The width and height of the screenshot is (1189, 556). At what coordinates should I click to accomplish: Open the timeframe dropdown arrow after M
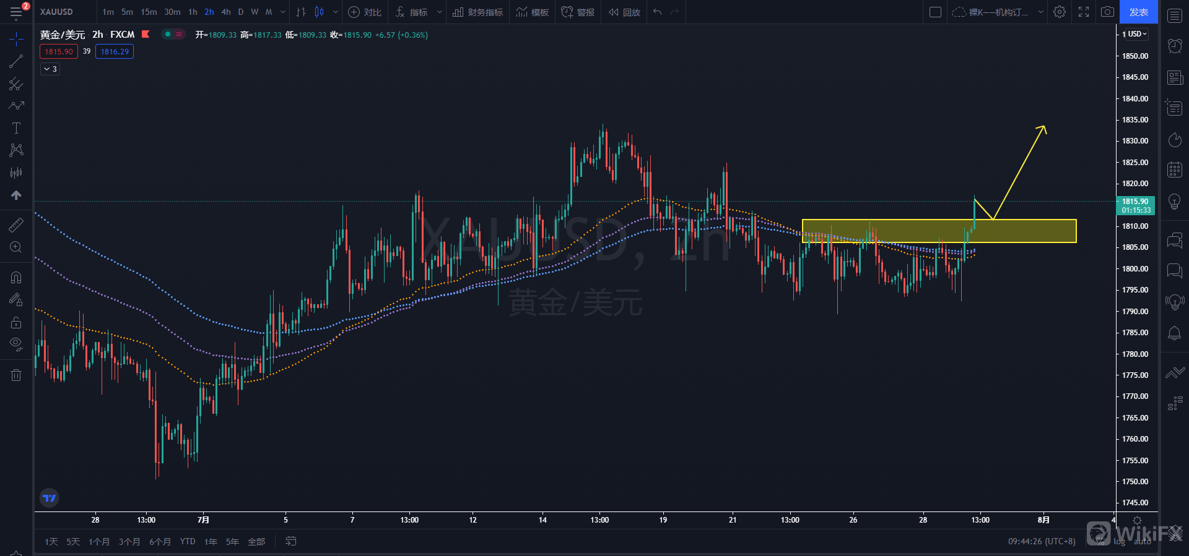click(x=283, y=12)
